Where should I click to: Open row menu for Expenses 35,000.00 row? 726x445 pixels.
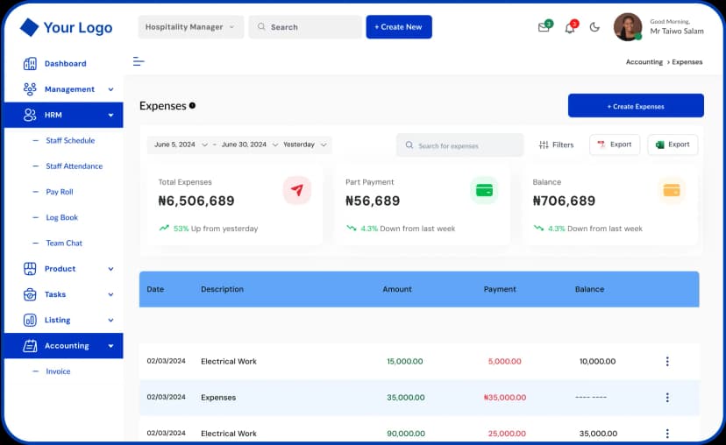[667, 398]
